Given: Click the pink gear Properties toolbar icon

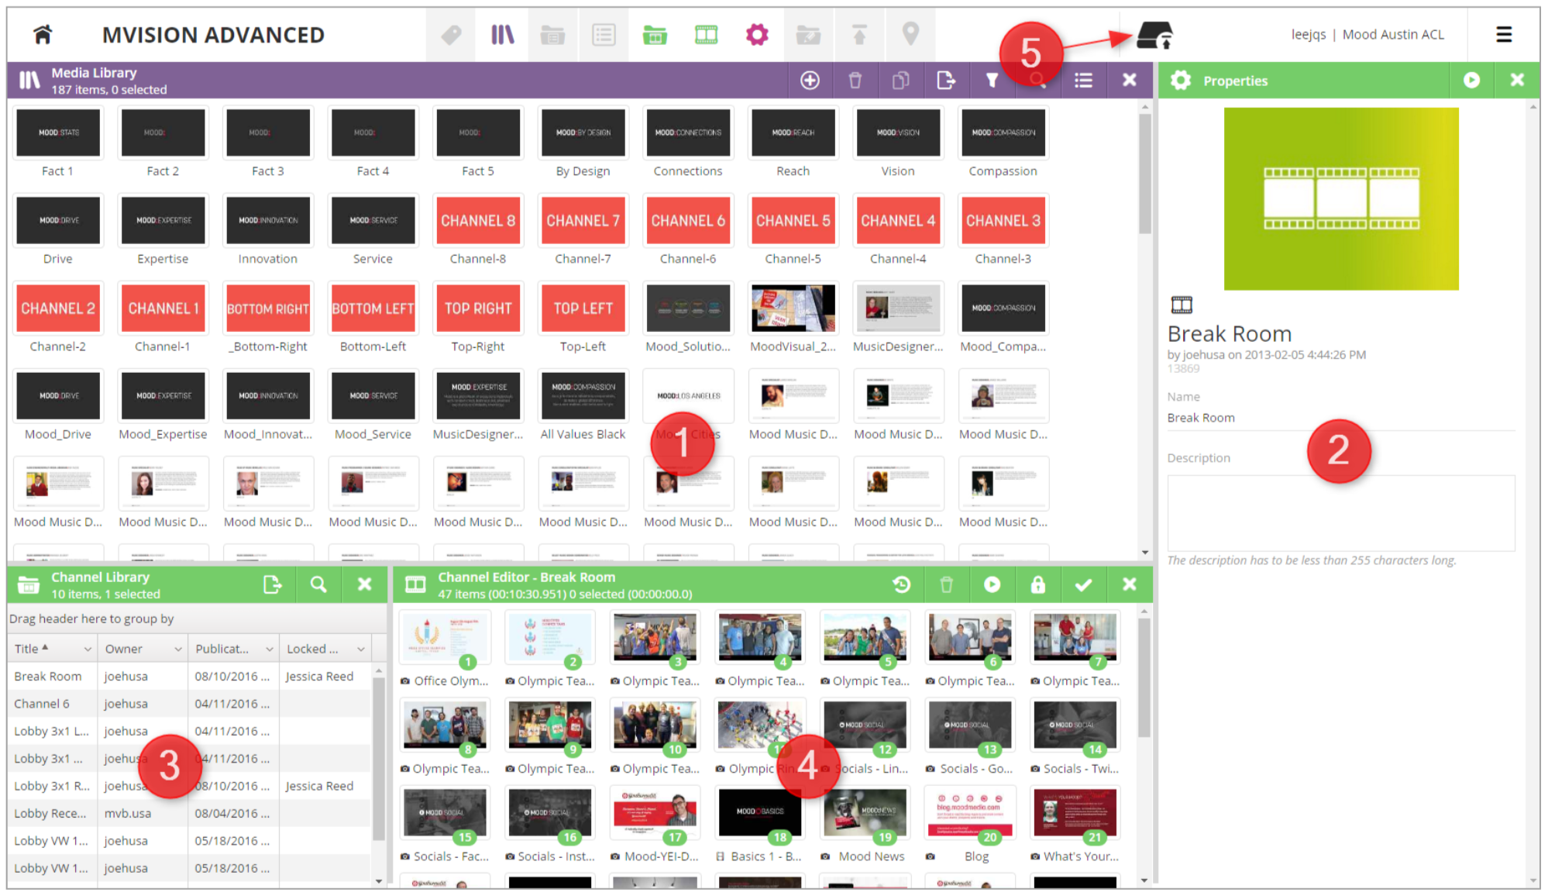Looking at the screenshot, I should tap(757, 34).
